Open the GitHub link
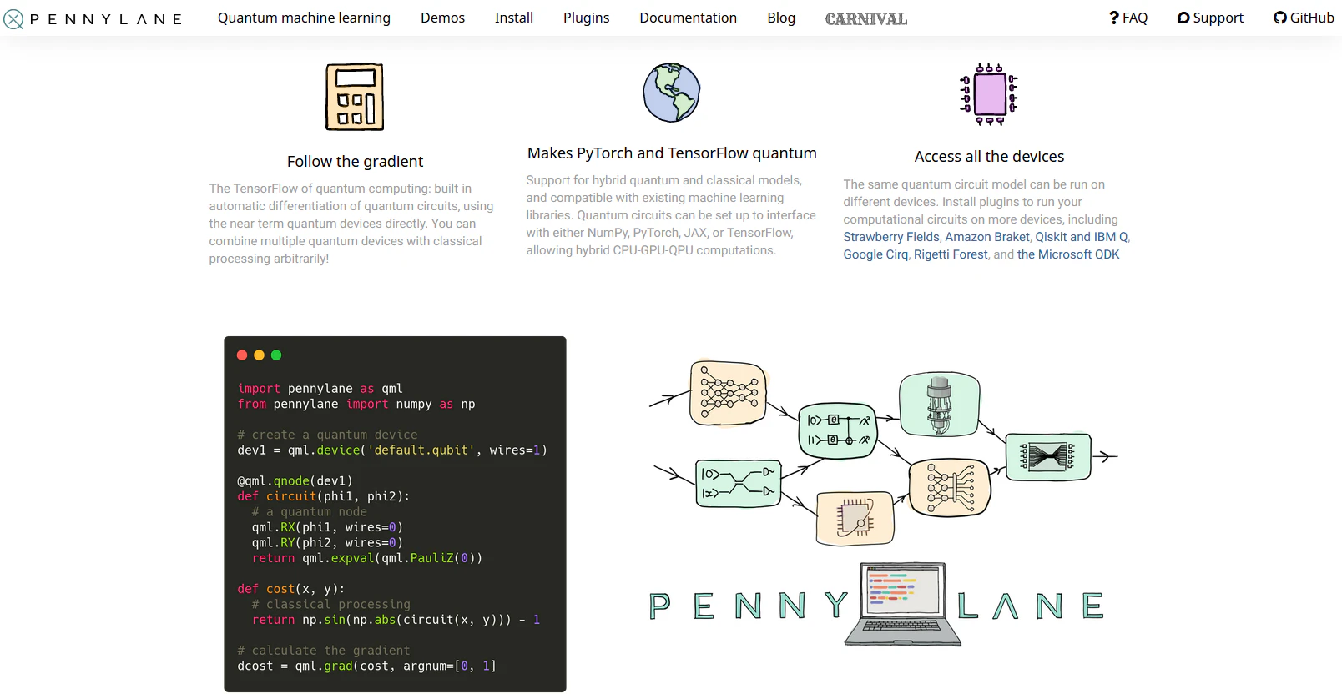Image resolution: width=1342 pixels, height=694 pixels. point(1304,18)
